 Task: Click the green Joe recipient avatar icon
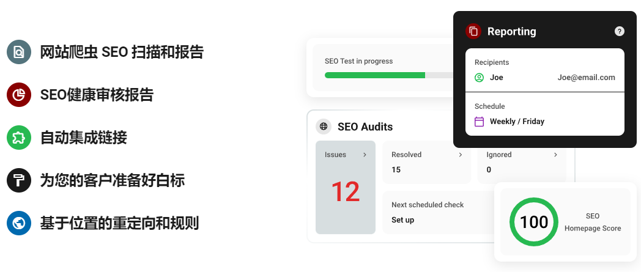479,78
